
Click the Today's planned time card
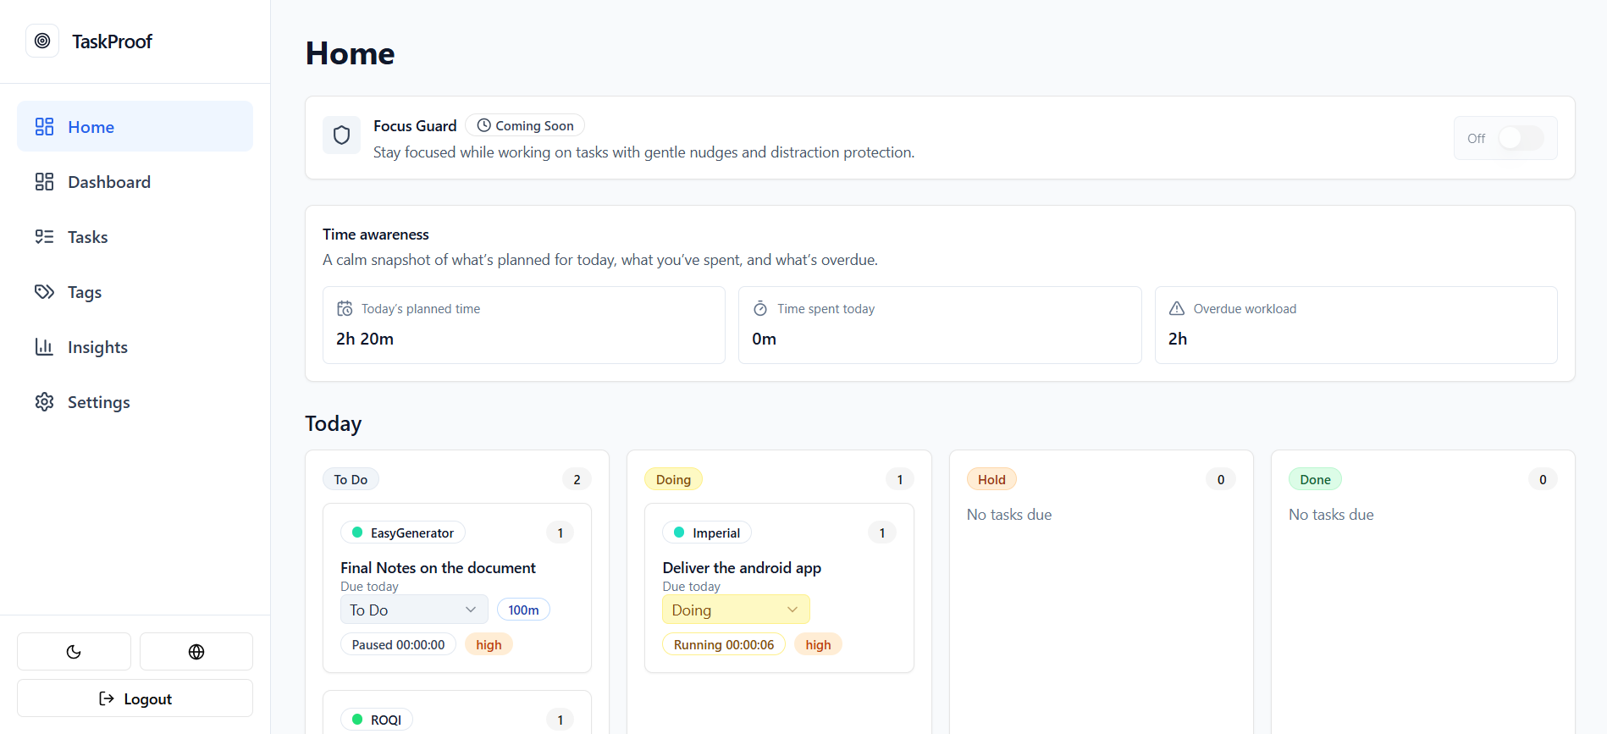pyautogui.click(x=523, y=325)
